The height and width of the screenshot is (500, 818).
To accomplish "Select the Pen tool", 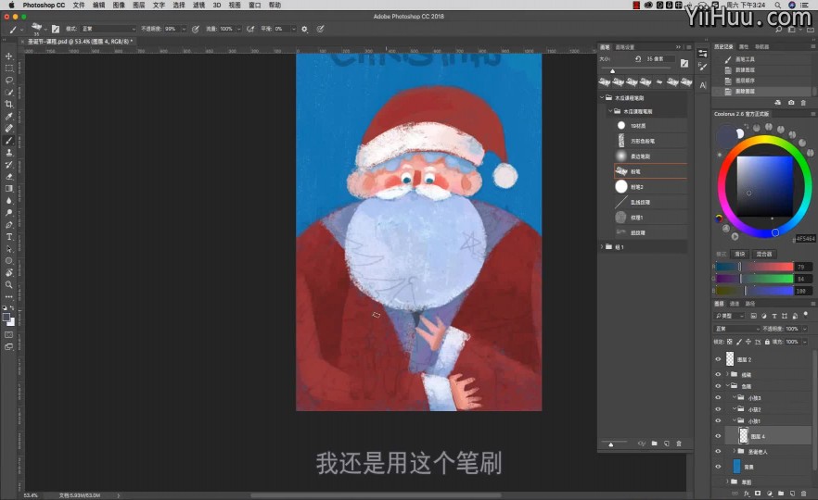I will [x=9, y=225].
